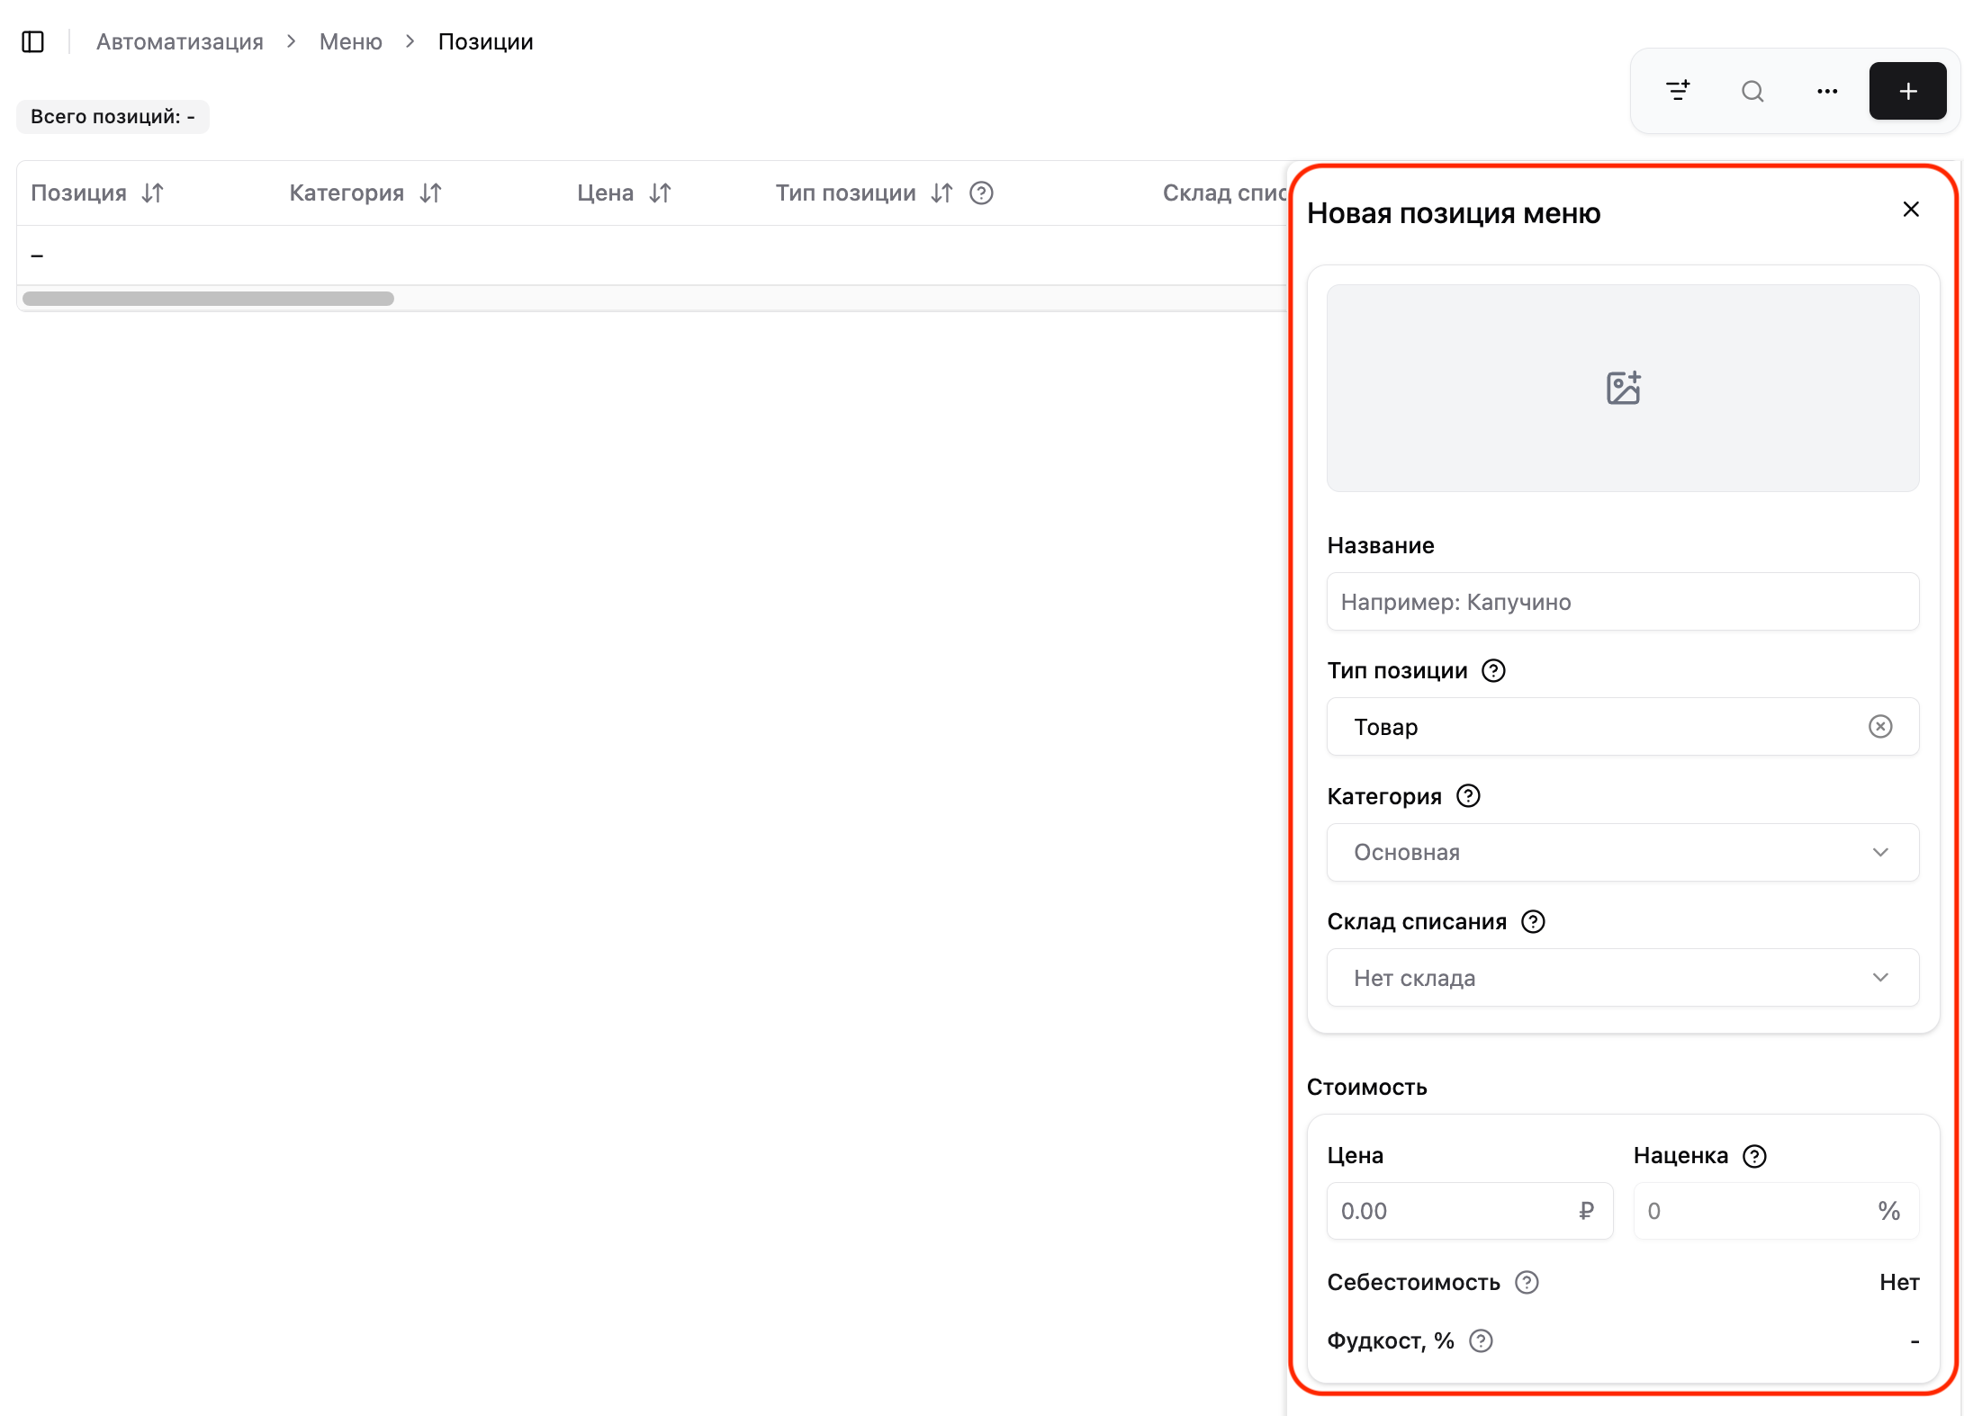Clear the Товар selection with the x icon
This screenshot has height=1416, width=1964.
(1880, 727)
